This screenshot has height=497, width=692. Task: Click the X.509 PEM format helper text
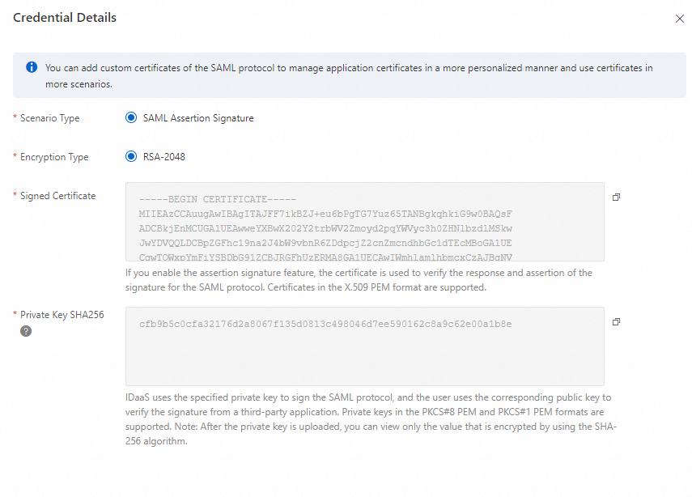[359, 280]
